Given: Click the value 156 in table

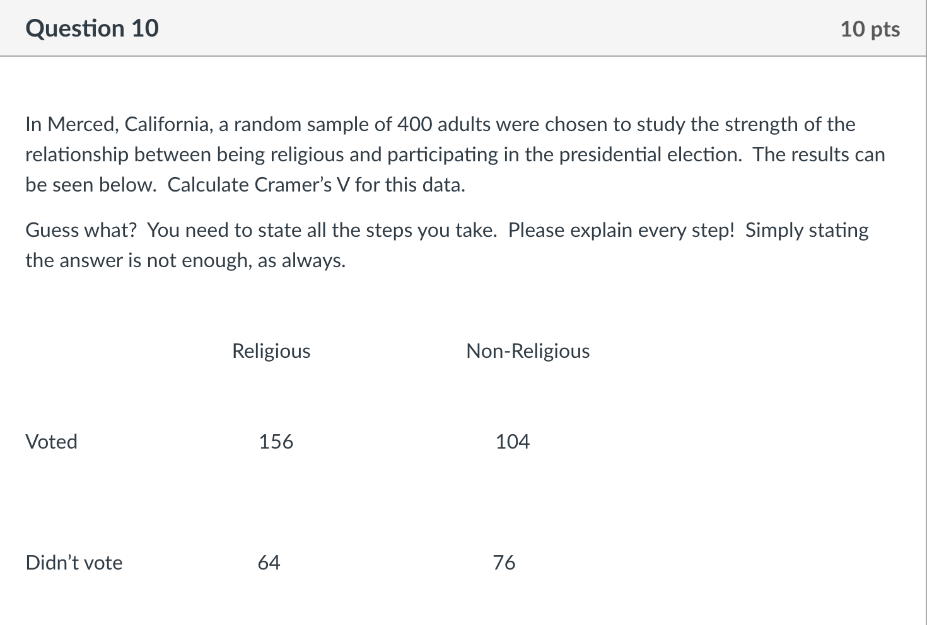Looking at the screenshot, I should [x=276, y=442].
